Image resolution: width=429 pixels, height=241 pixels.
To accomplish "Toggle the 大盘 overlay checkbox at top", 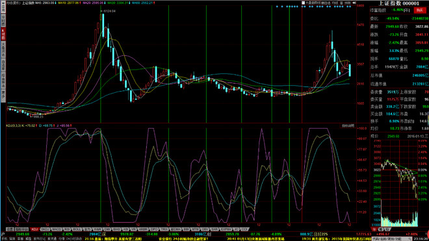I will pyautogui.click(x=303, y=3).
